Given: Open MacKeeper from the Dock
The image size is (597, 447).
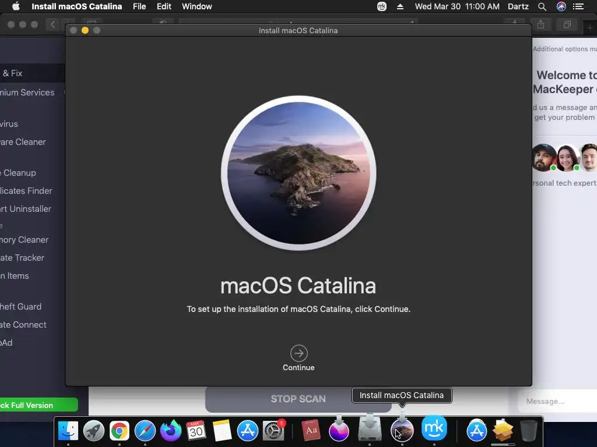Looking at the screenshot, I should pos(434,429).
